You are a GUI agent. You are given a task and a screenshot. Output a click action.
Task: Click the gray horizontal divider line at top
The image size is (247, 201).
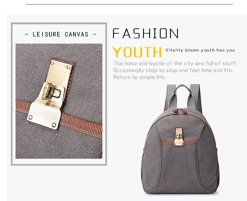pyautogui.click(x=129, y=4)
